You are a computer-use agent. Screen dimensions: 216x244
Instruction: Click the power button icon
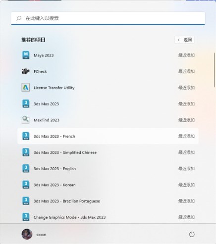pyautogui.click(x=192, y=234)
